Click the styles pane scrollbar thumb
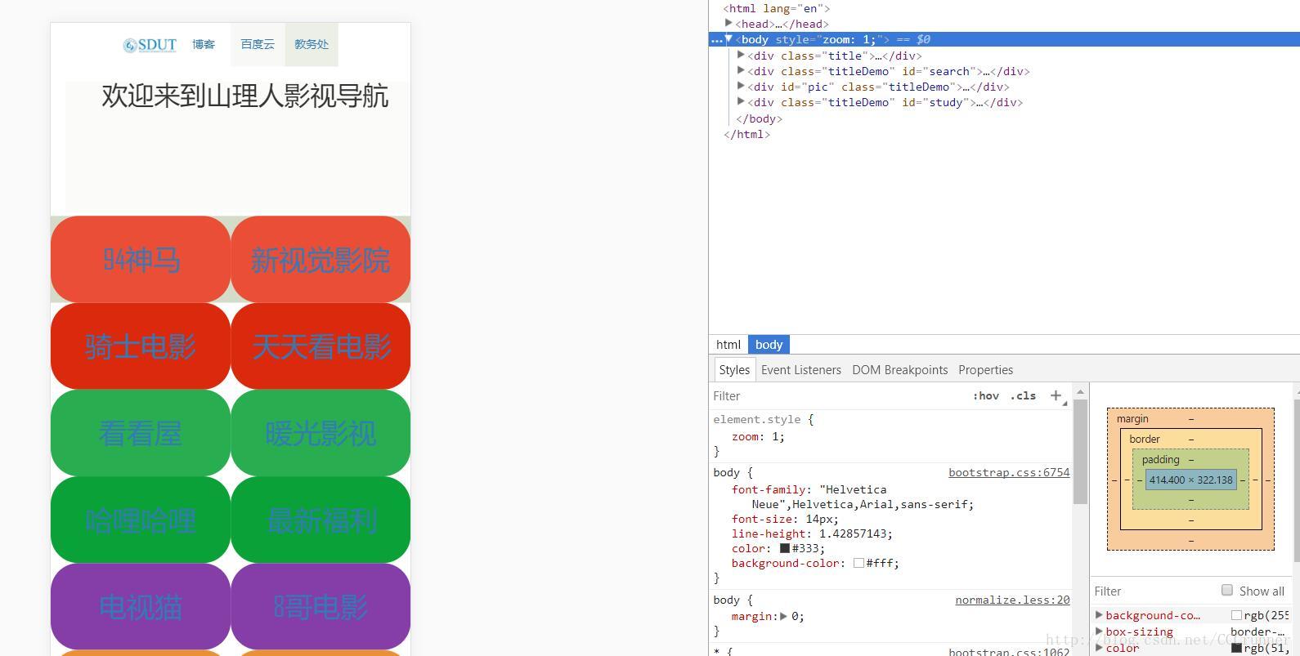 tap(1080, 452)
